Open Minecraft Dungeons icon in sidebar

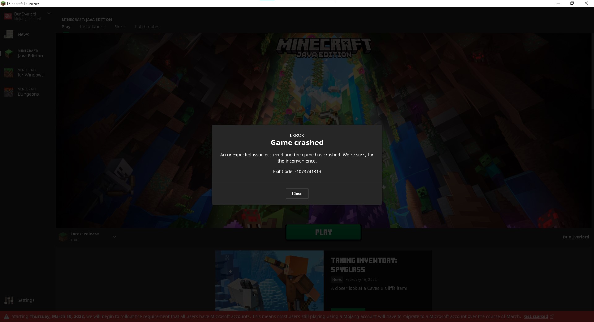[9, 92]
